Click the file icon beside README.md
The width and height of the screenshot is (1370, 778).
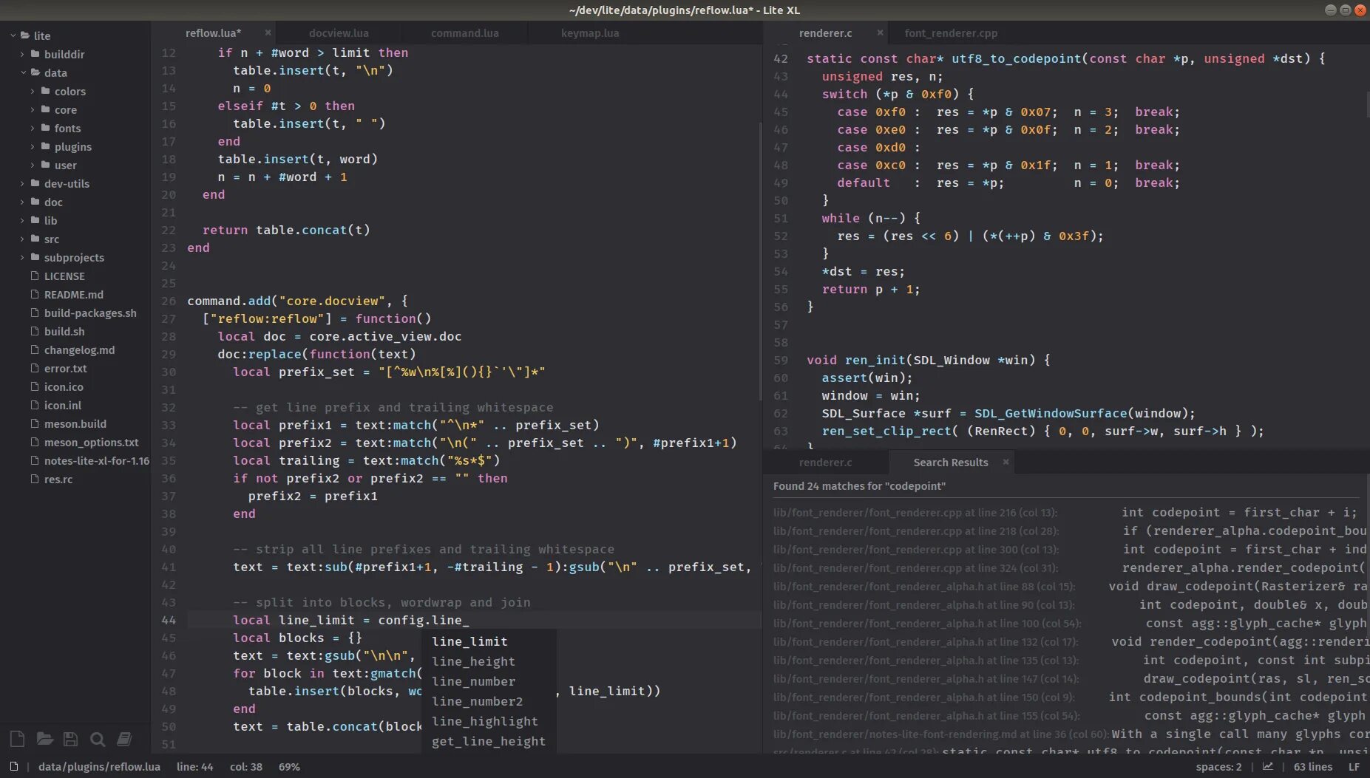tap(35, 294)
